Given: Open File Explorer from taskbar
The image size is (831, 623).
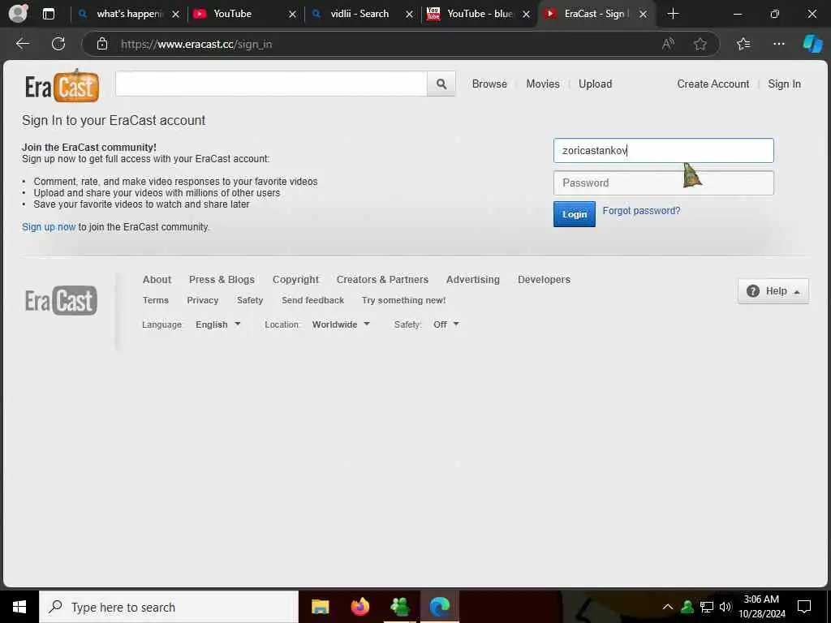Looking at the screenshot, I should [x=320, y=607].
